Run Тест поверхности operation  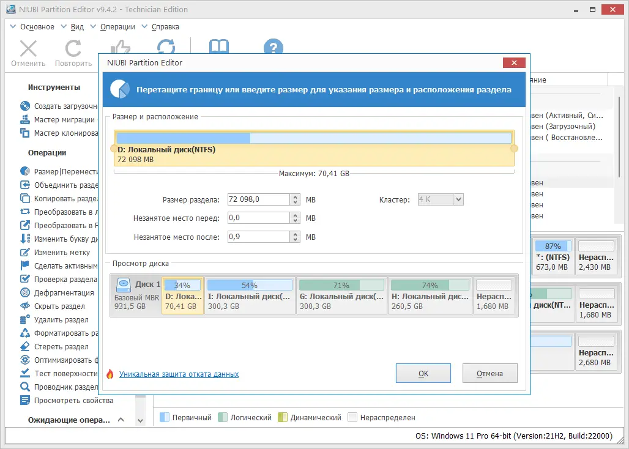point(59,374)
